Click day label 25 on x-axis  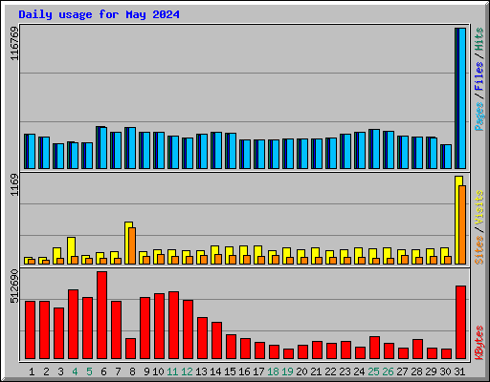point(373,371)
